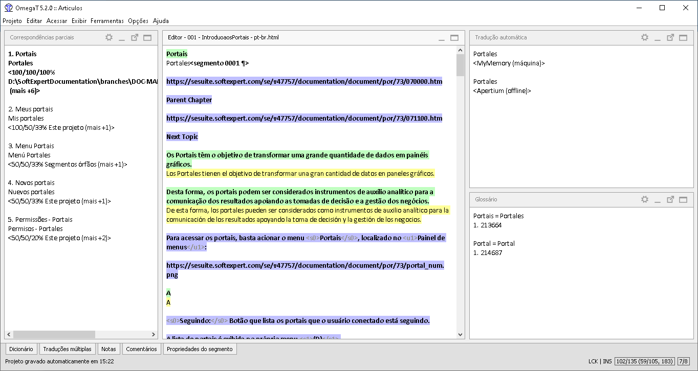Viewport: 698px width, 371px height.
Task: Show the Traduções múltiplas pane
Action: 67,349
